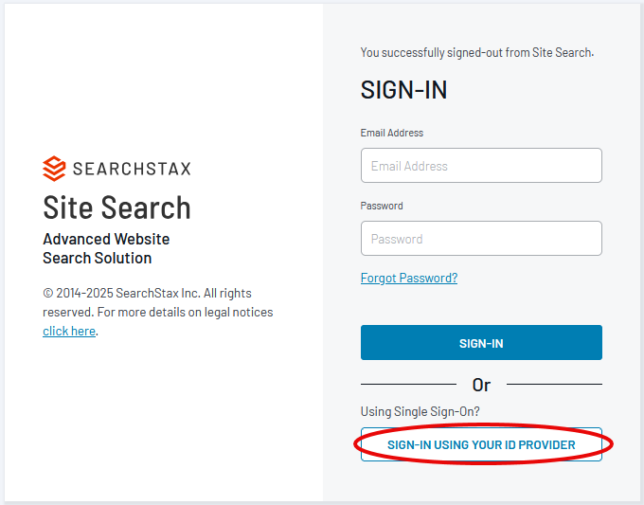644x505 pixels.
Task: Click the 'Or' divider text
Action: tap(481, 385)
